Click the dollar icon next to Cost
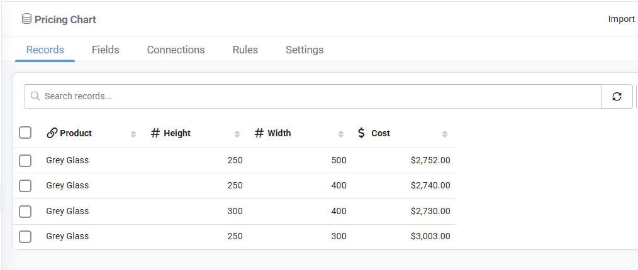This screenshot has height=270, width=638. click(x=361, y=132)
